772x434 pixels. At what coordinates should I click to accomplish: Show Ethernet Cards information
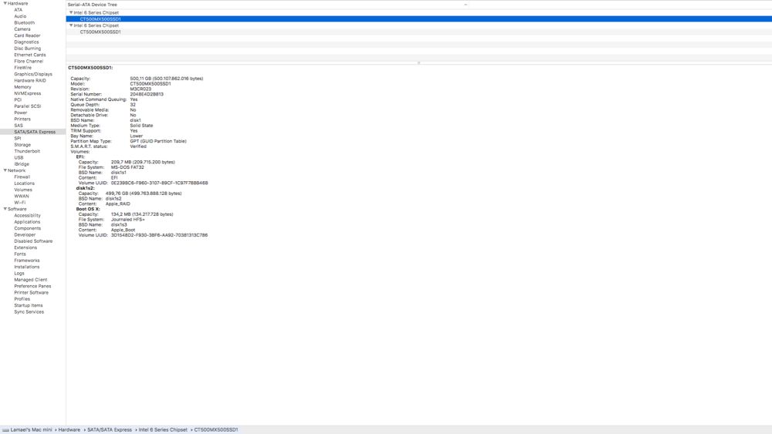[x=30, y=55]
